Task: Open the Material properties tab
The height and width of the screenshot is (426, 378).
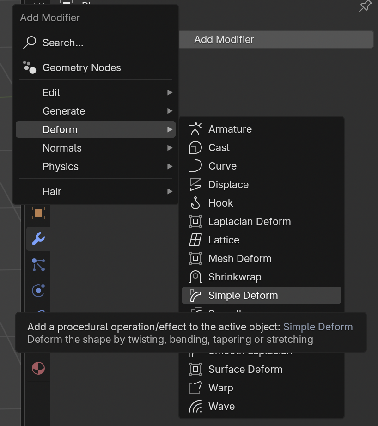Action: pyautogui.click(x=38, y=368)
